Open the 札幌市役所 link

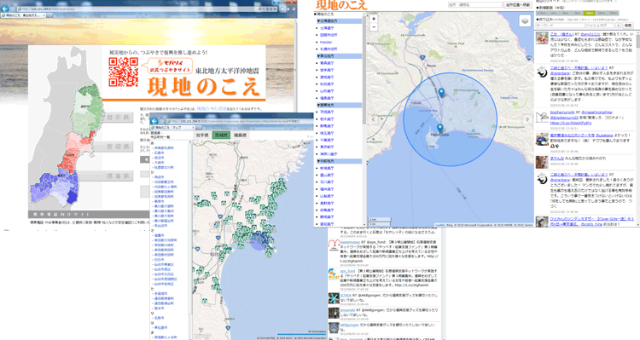point(329,49)
